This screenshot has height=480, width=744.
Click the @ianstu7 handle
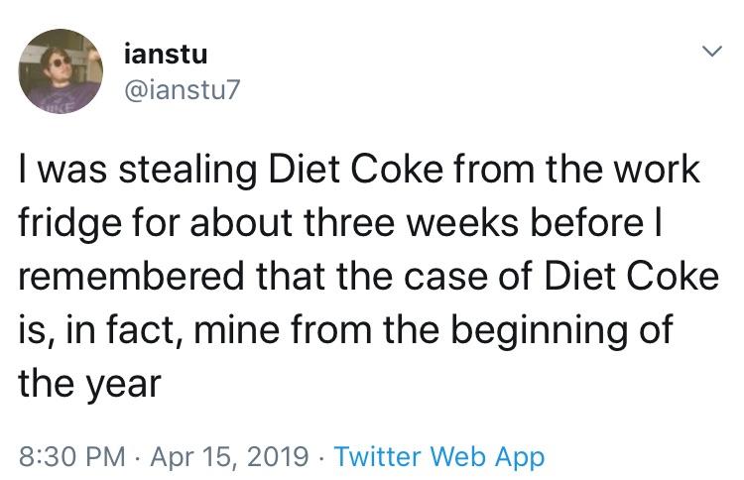click(x=179, y=90)
